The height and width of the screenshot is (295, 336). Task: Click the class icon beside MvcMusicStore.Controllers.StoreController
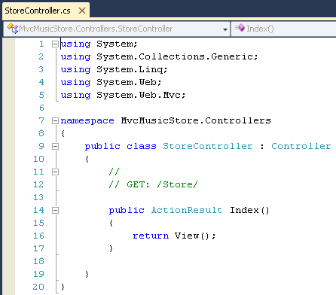pyautogui.click(x=12, y=29)
